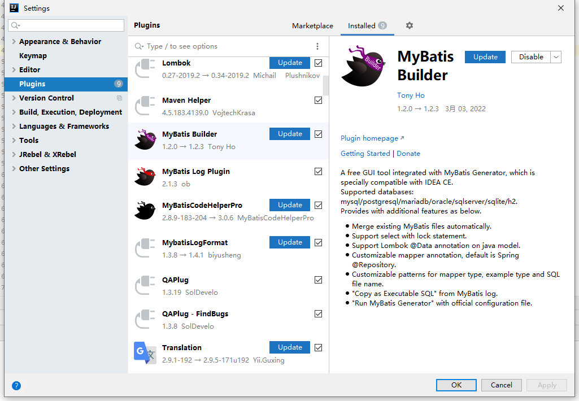Click the magnifier icon in the settings search box
The height and width of the screenshot is (401, 579).
pos(15,25)
